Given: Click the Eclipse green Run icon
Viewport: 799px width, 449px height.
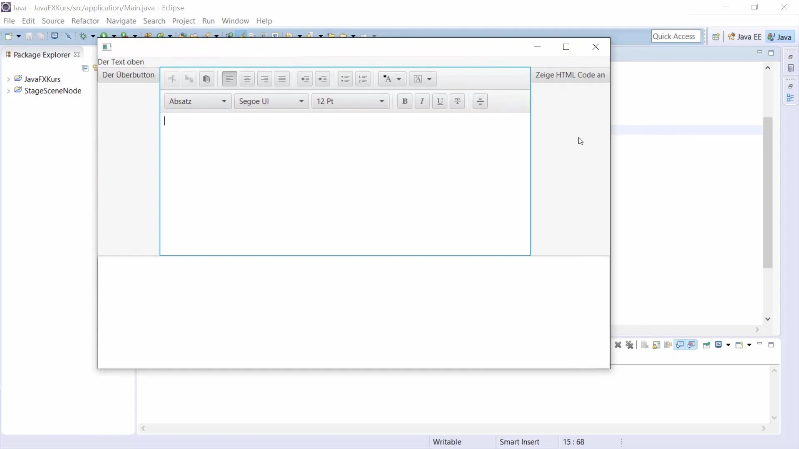Looking at the screenshot, I should click(104, 36).
